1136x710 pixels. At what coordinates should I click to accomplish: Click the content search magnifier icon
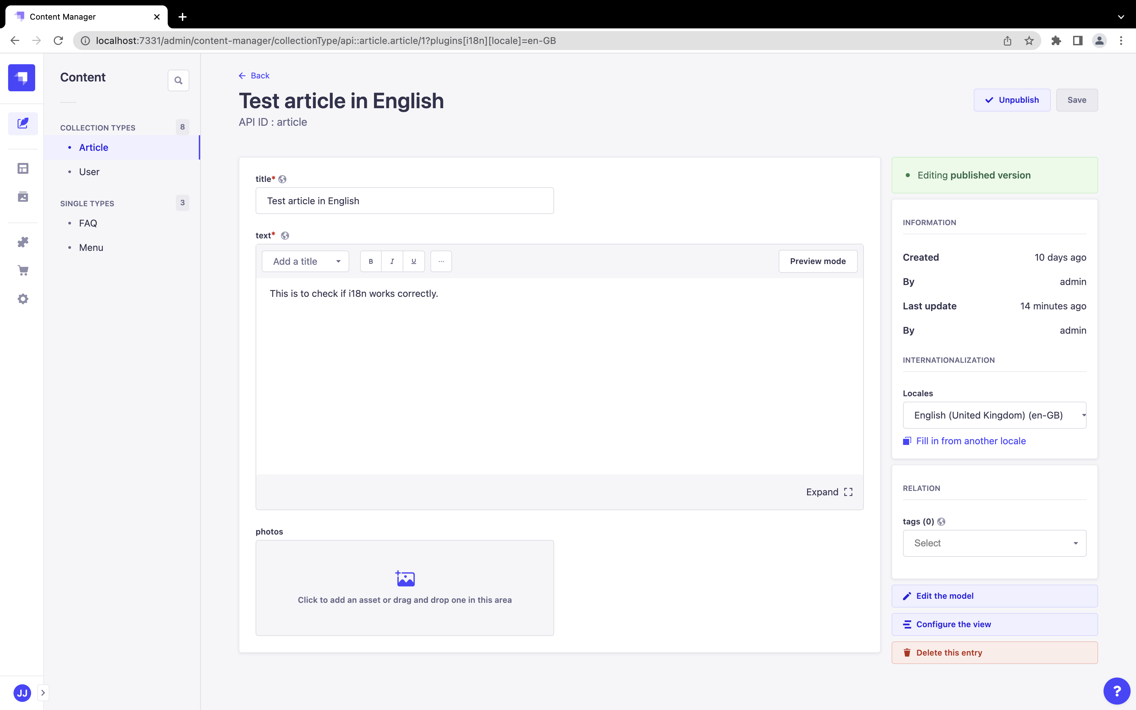179,80
